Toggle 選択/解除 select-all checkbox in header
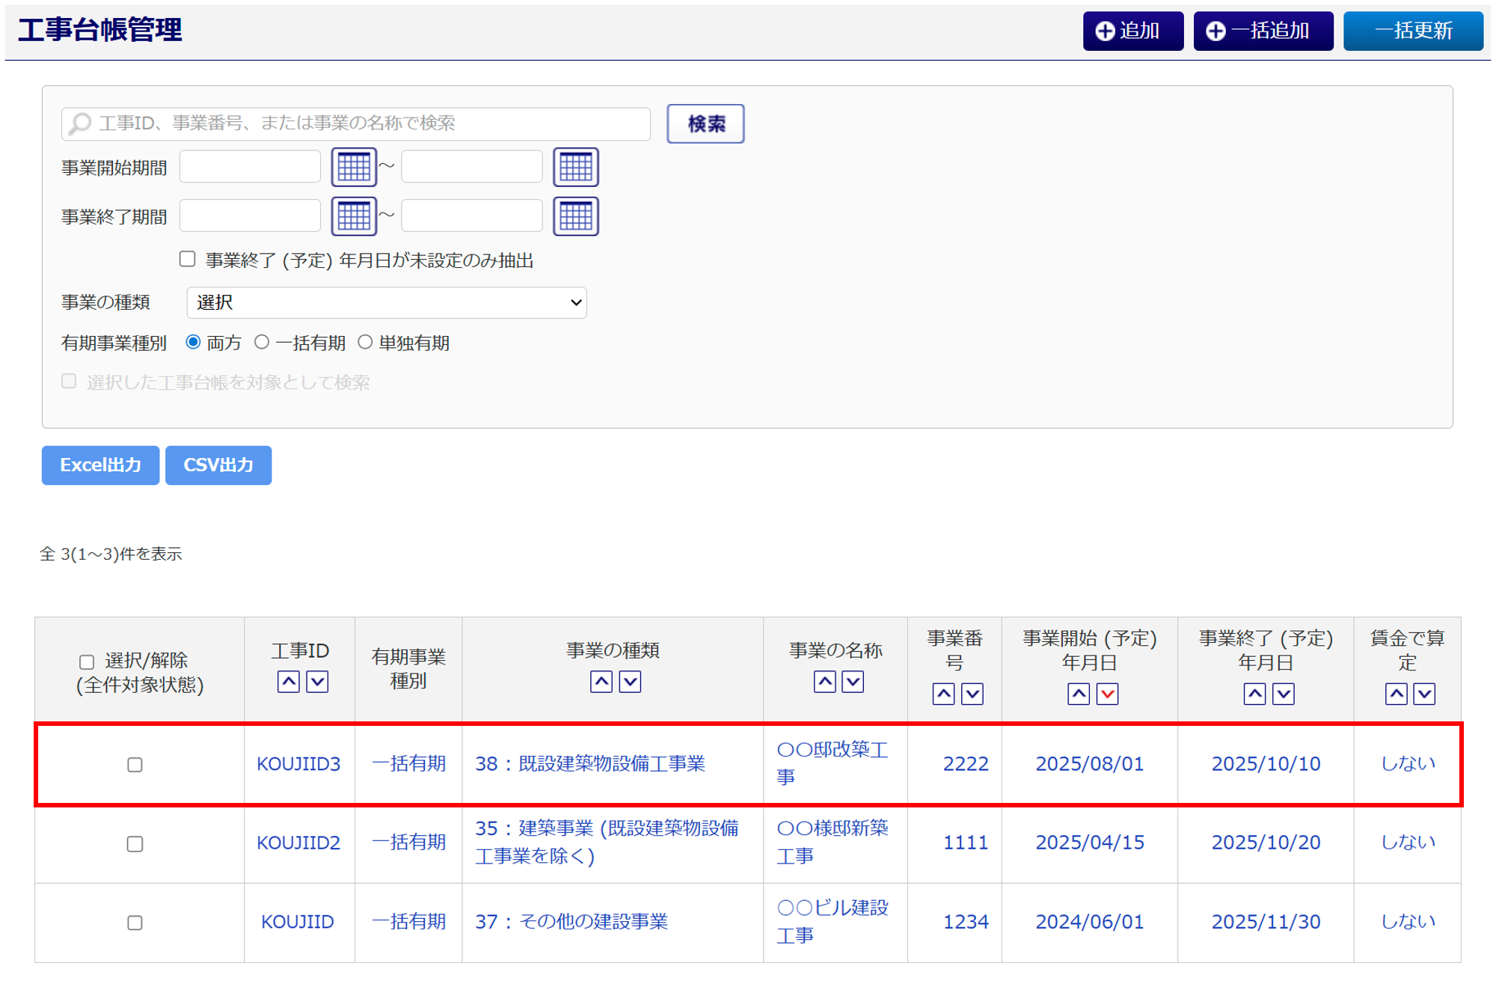The width and height of the screenshot is (1496, 999). coord(87,662)
